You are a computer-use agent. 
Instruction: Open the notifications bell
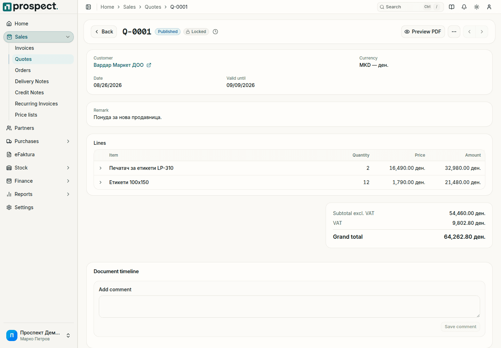pyautogui.click(x=464, y=7)
